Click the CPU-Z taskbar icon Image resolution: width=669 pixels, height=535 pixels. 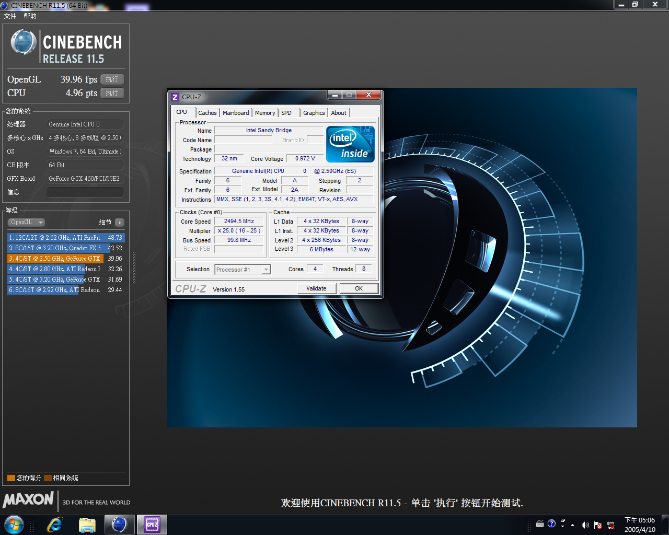[x=152, y=525]
